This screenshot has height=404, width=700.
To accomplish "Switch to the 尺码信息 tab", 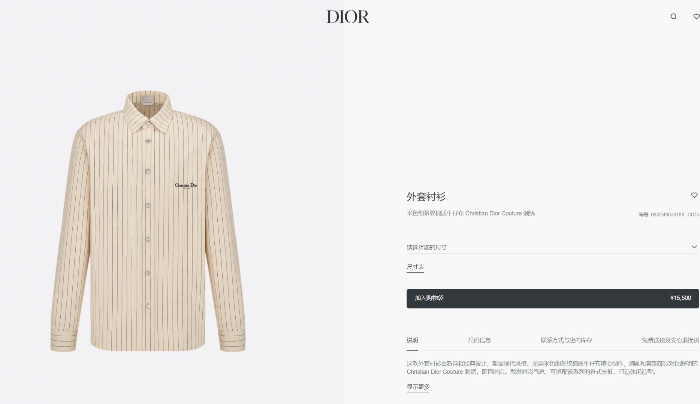I will coord(479,340).
